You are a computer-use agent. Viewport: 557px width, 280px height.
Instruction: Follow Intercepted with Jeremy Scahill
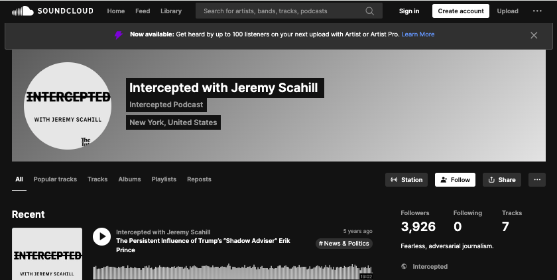(455, 179)
